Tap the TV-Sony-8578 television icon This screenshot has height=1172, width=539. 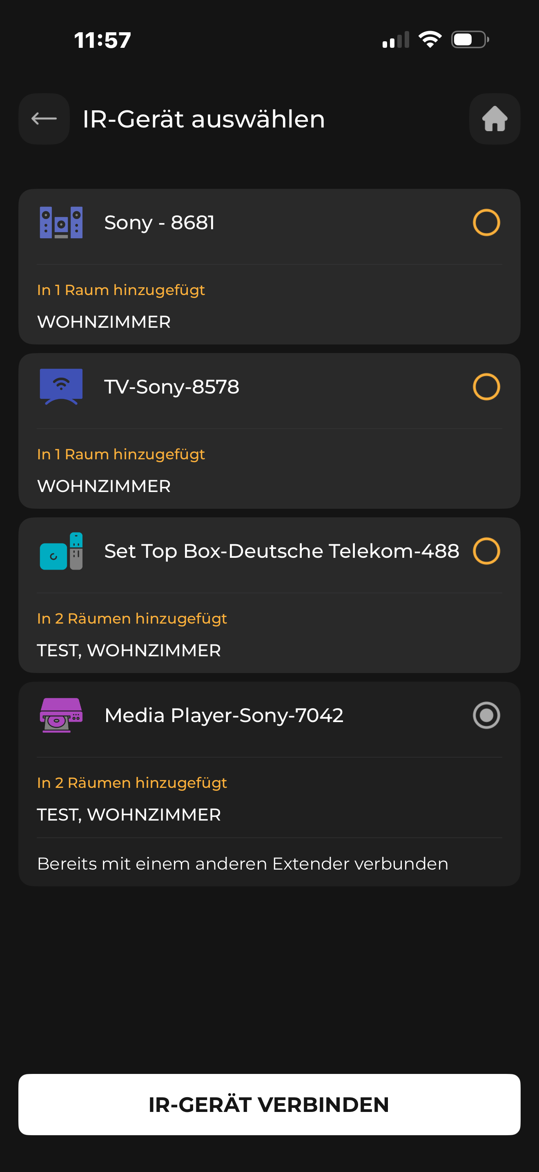point(61,387)
